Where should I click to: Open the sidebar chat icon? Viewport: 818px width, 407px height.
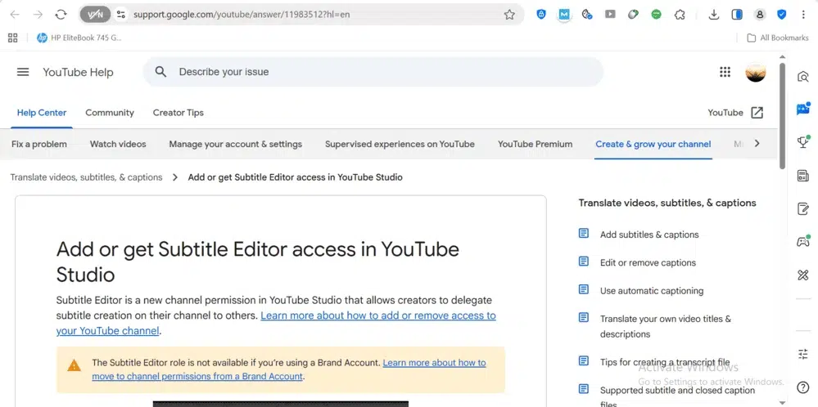(803, 109)
